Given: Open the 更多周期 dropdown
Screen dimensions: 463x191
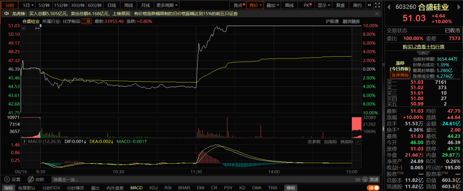Looking at the screenshot, I should tap(167, 5).
